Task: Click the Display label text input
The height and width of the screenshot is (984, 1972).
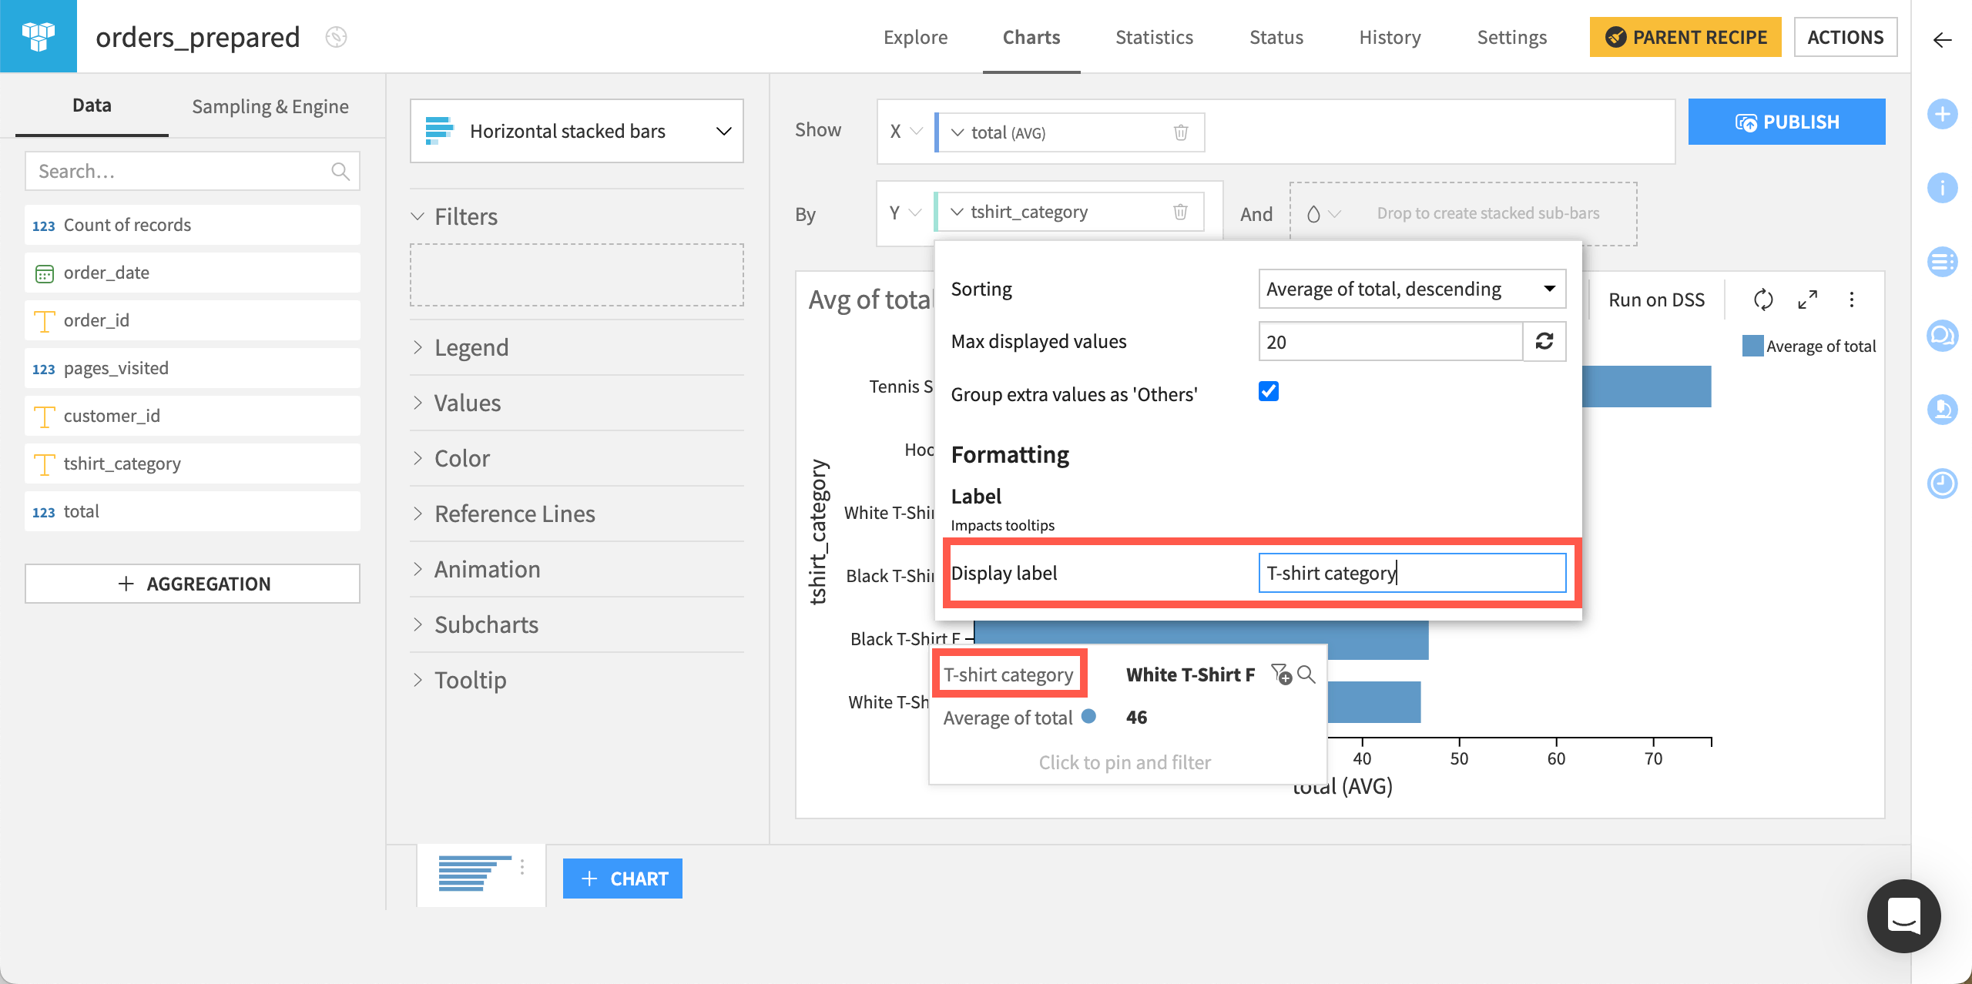Action: pyautogui.click(x=1412, y=572)
